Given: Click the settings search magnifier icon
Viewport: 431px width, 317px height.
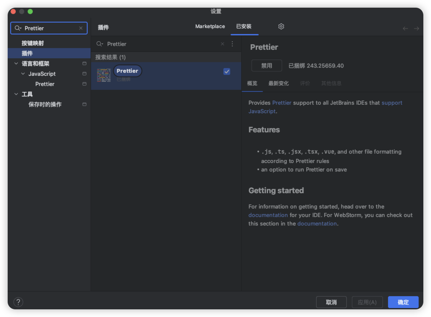Looking at the screenshot, I should tap(18, 28).
